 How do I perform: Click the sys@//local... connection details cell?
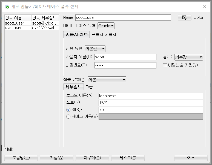pyautogui.click(x=45, y=28)
